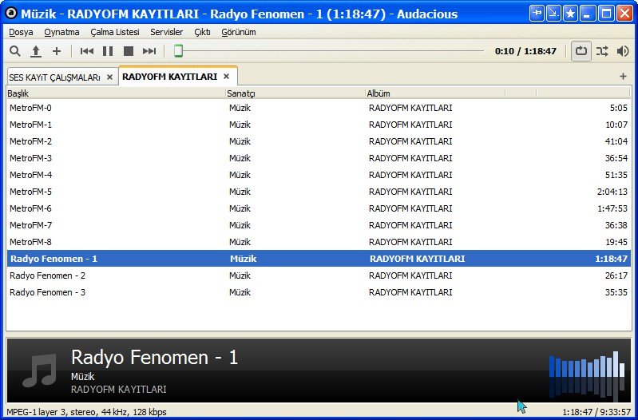The height and width of the screenshot is (420, 638).
Task: Stop playback
Action: [129, 51]
